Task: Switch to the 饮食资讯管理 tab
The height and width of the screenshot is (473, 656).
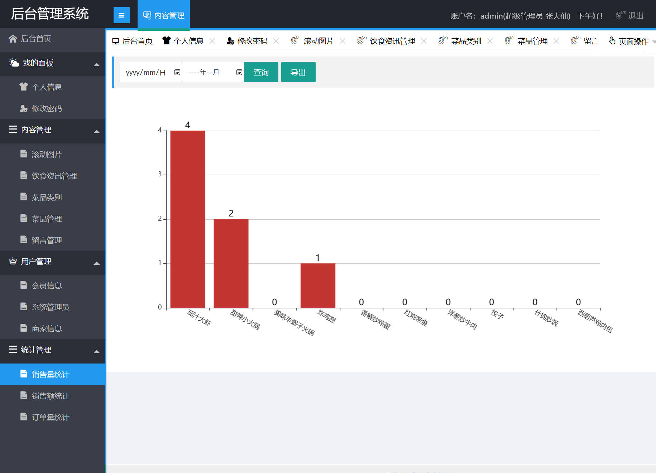Action: tap(392, 41)
